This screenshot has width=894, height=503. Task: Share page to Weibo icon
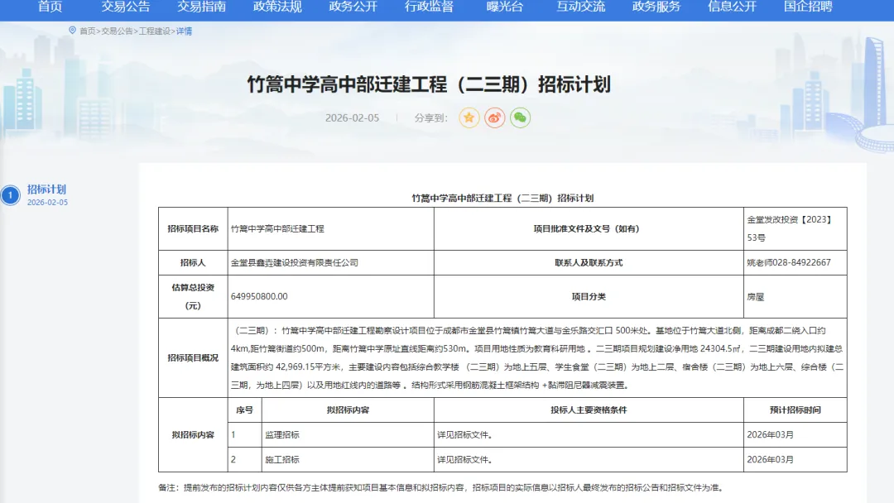(x=494, y=118)
